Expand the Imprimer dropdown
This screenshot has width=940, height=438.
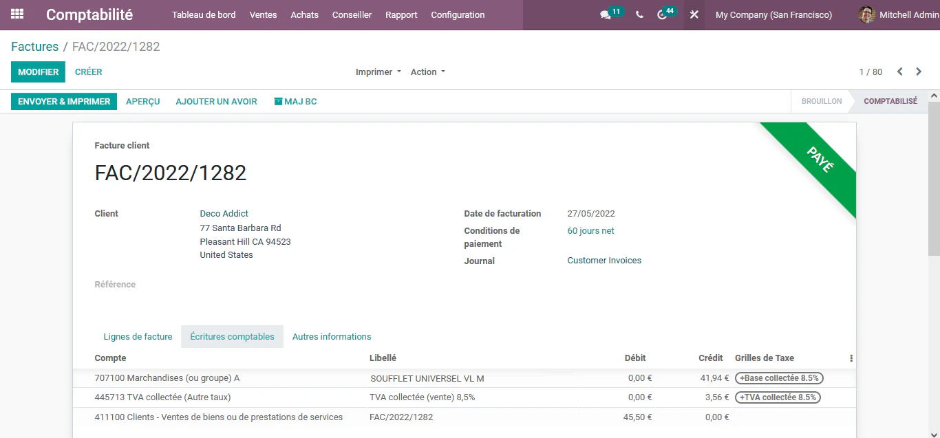tap(378, 72)
